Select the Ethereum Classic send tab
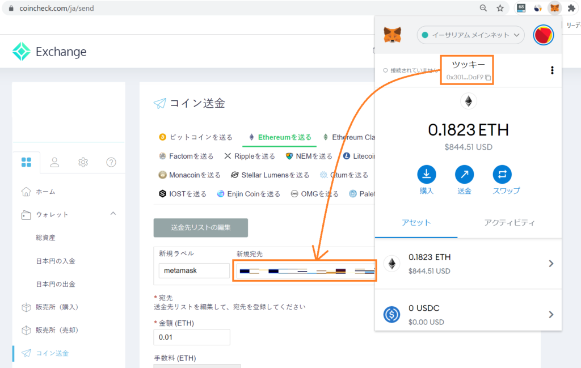581x368 pixels. click(349, 137)
